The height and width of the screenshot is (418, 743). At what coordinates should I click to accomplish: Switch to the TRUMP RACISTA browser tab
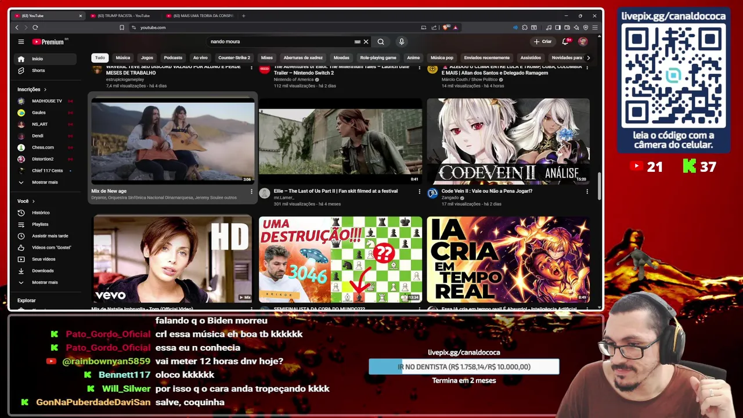coord(124,16)
